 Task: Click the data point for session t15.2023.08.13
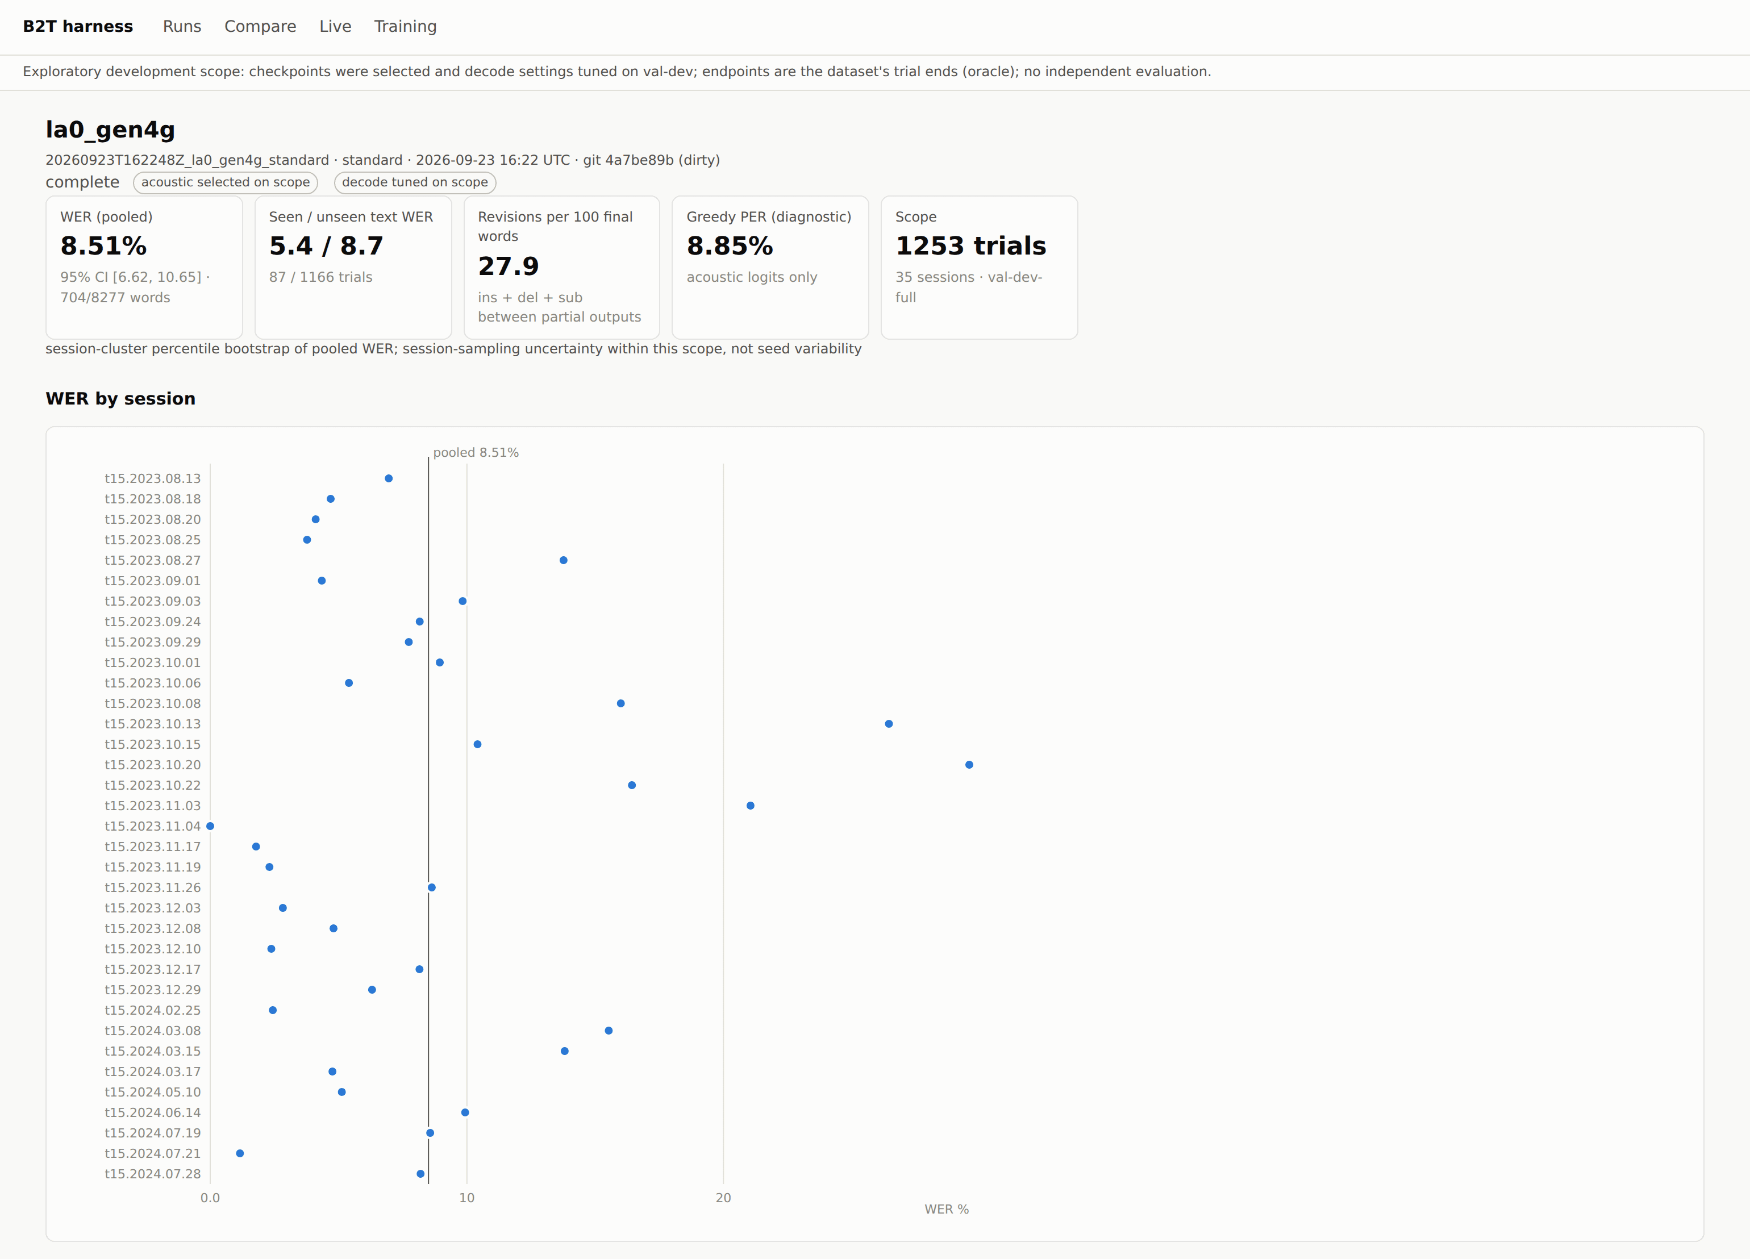389,478
